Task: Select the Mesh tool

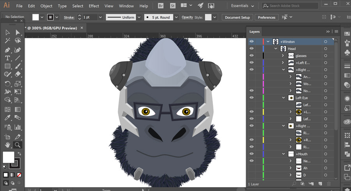Action: pos(7,109)
